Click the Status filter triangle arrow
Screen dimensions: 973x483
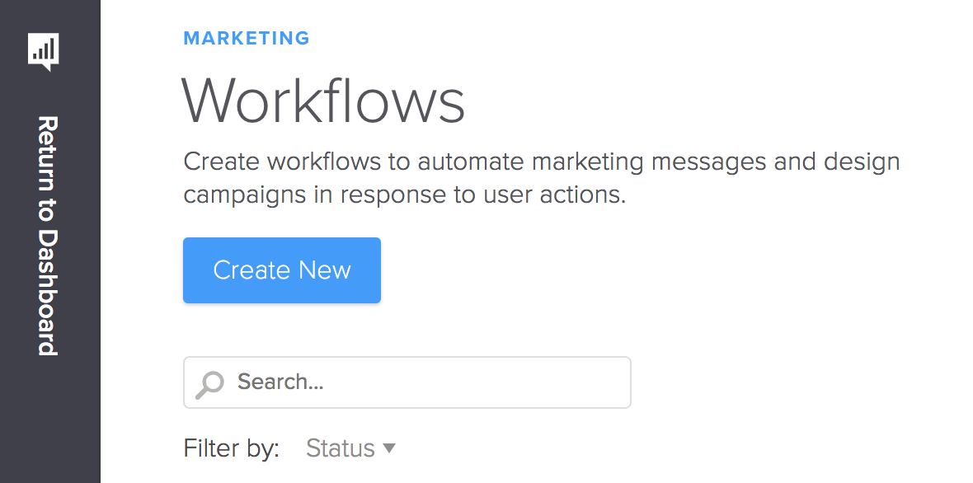tap(389, 448)
